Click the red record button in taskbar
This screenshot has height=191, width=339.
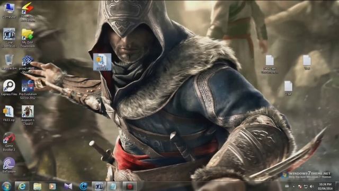click(129, 186)
